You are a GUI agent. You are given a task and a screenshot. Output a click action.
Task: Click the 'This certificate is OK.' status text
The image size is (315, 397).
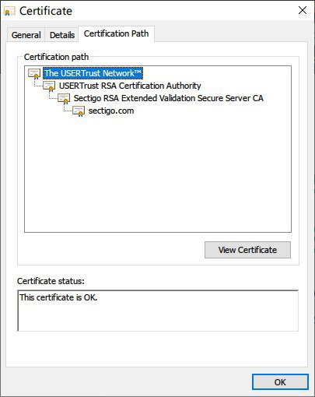58,297
